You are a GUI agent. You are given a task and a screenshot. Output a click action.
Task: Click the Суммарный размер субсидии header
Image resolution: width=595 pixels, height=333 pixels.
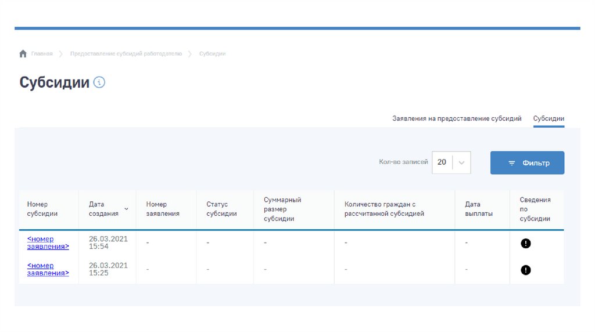pos(282,209)
